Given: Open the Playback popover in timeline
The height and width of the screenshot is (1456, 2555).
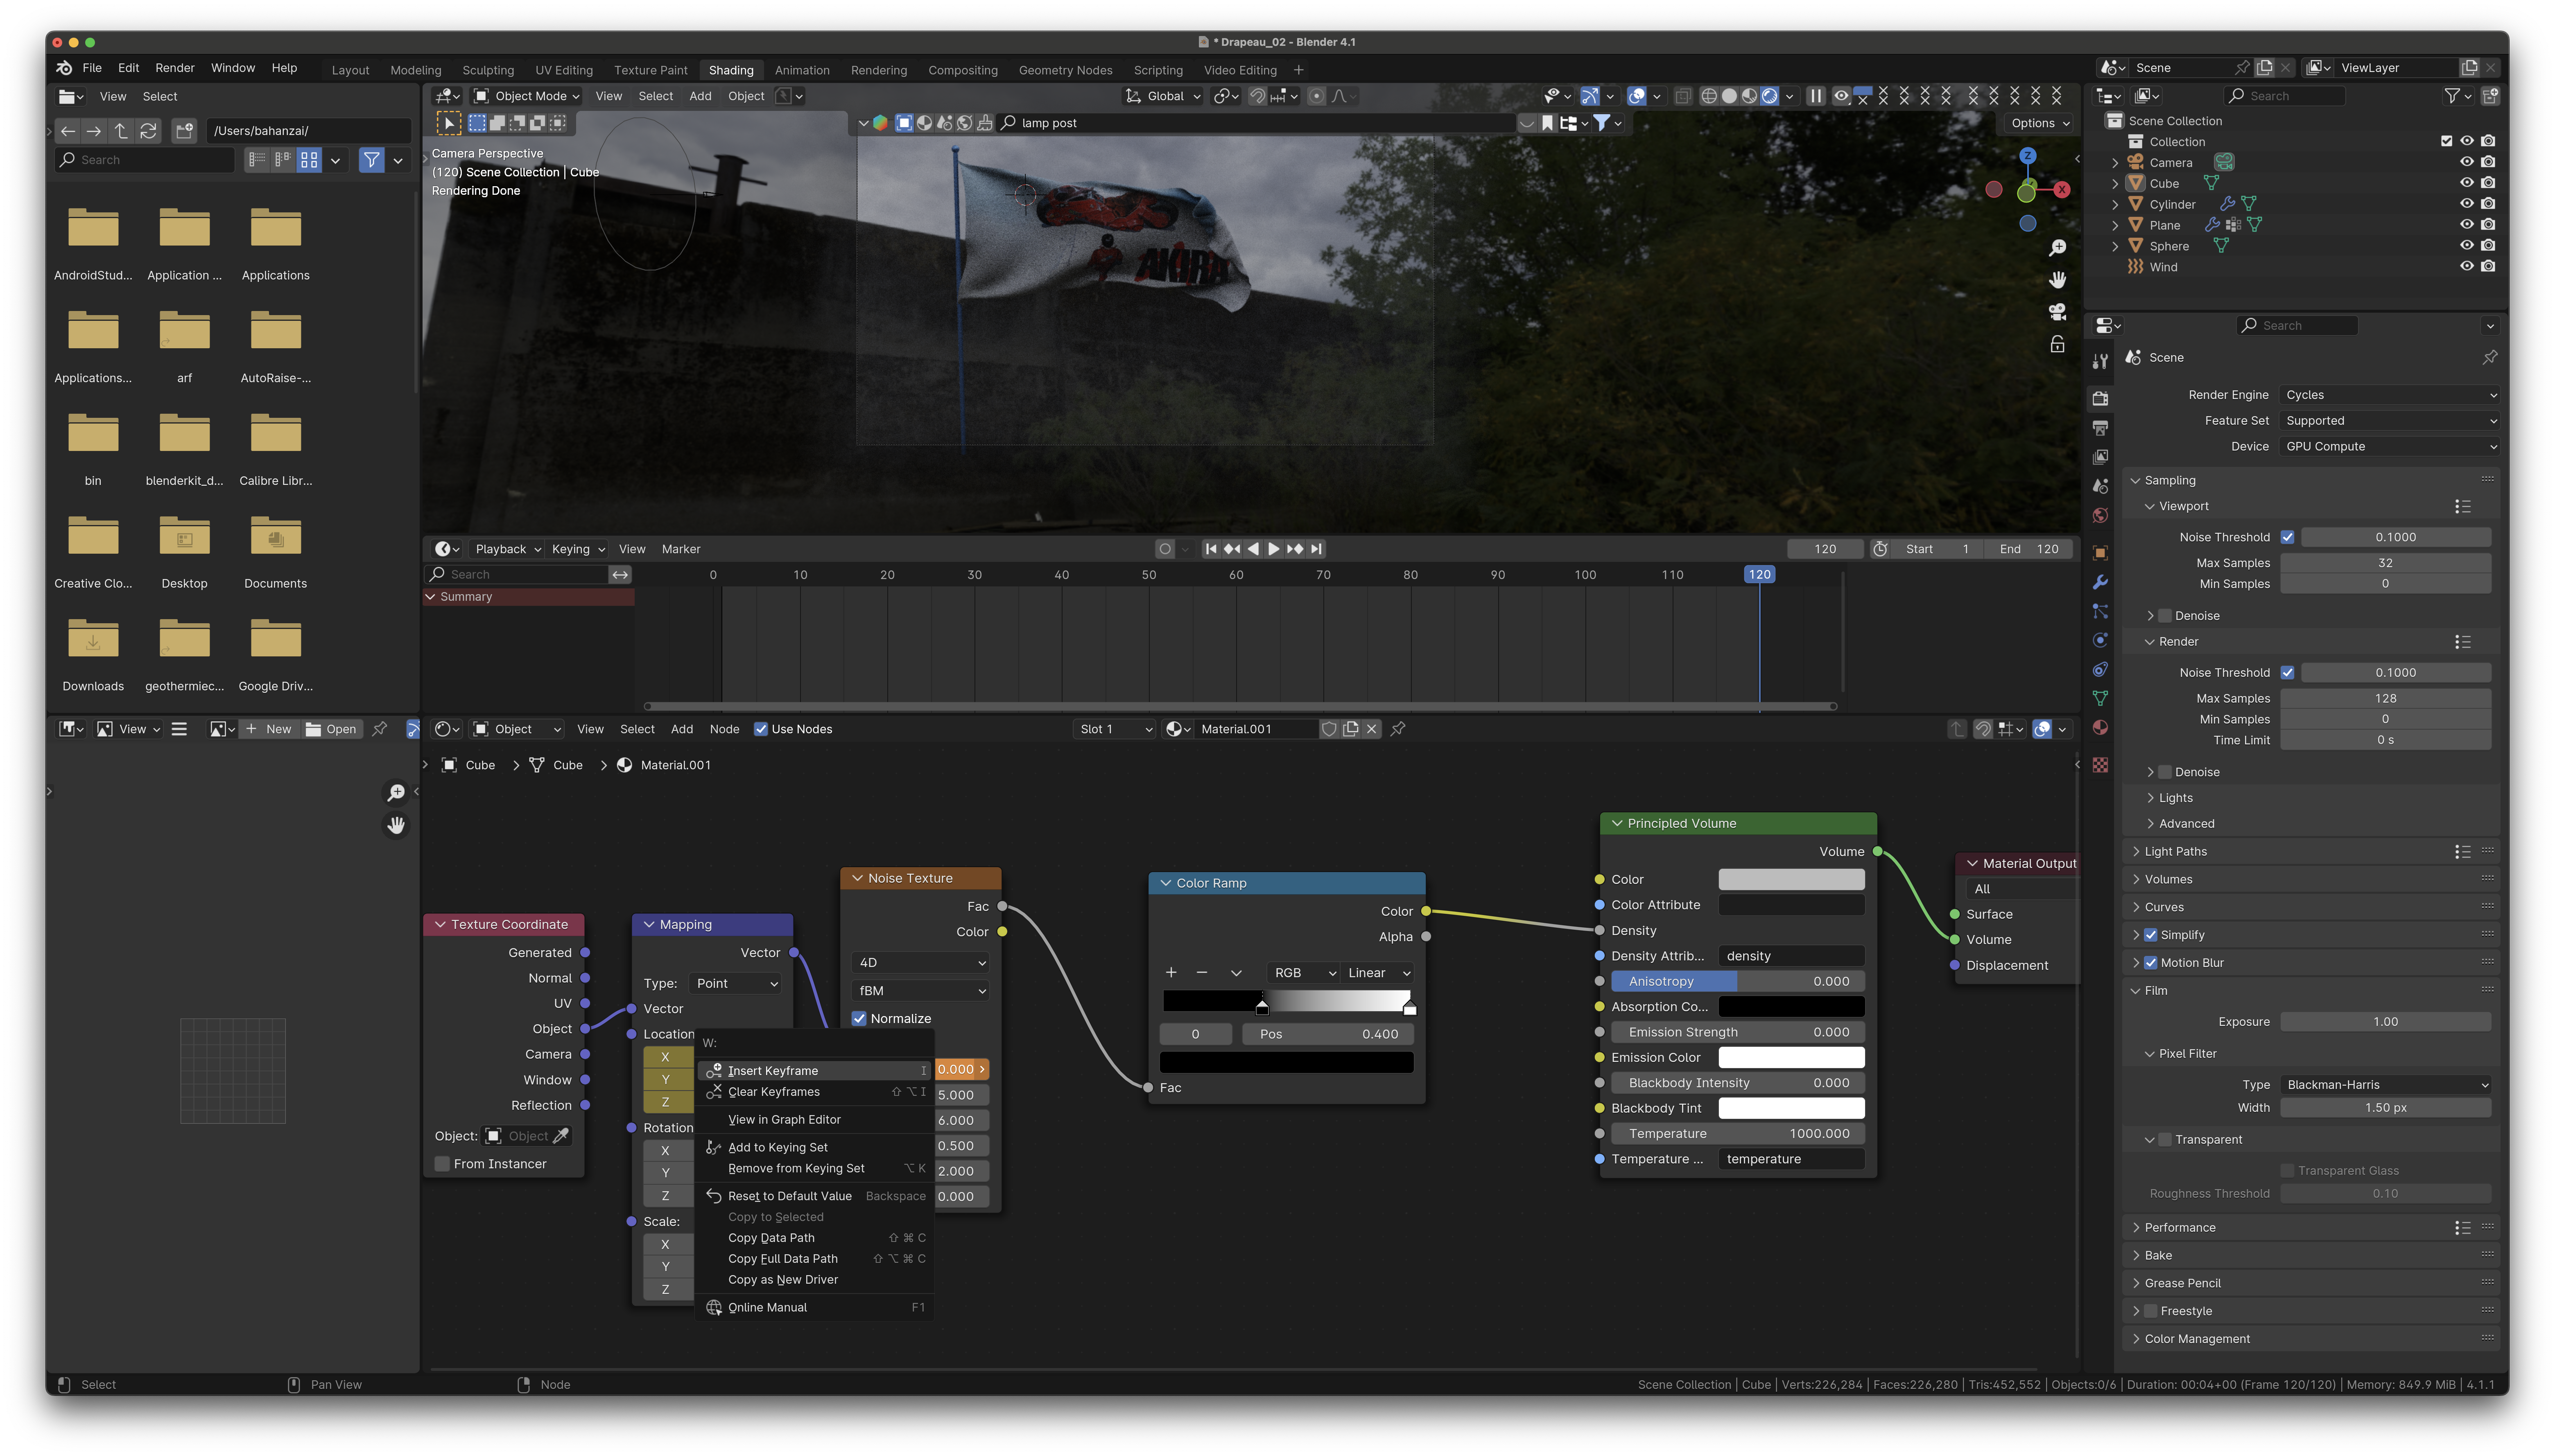Looking at the screenshot, I should [x=508, y=549].
